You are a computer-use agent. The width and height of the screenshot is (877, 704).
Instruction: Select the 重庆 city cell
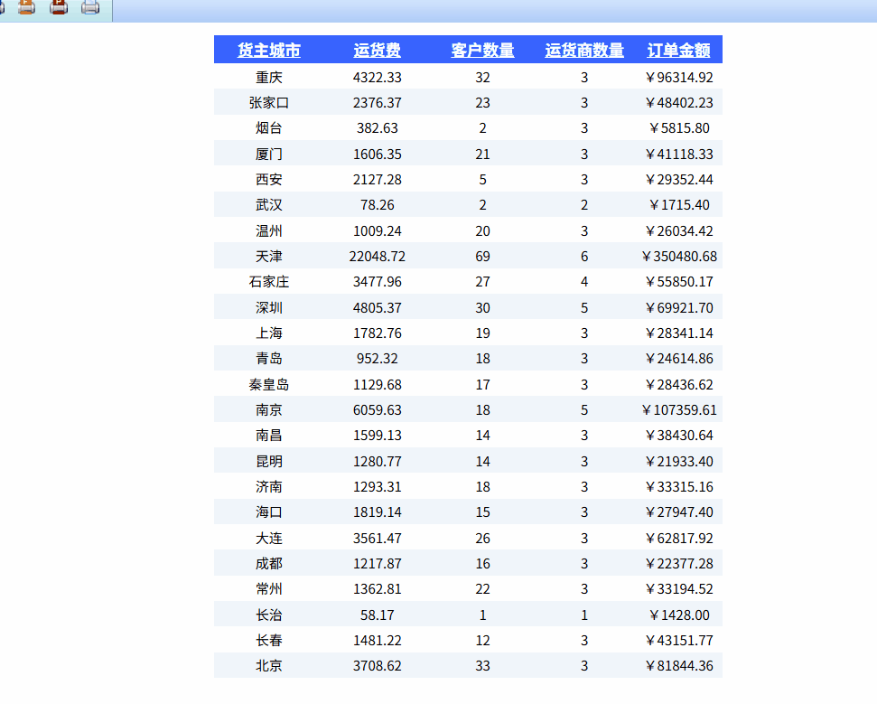point(269,77)
